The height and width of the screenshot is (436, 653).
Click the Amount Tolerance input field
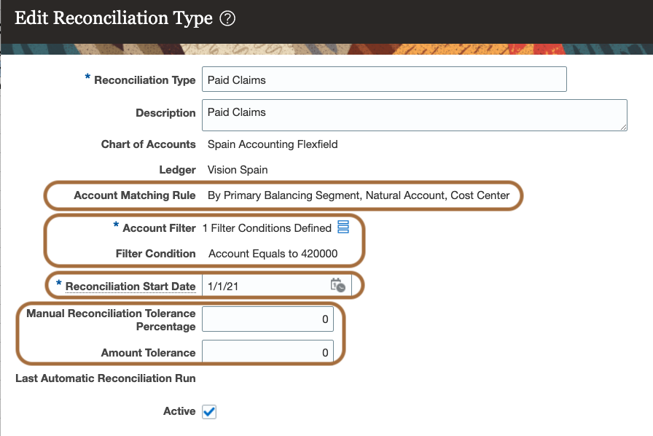coord(267,353)
